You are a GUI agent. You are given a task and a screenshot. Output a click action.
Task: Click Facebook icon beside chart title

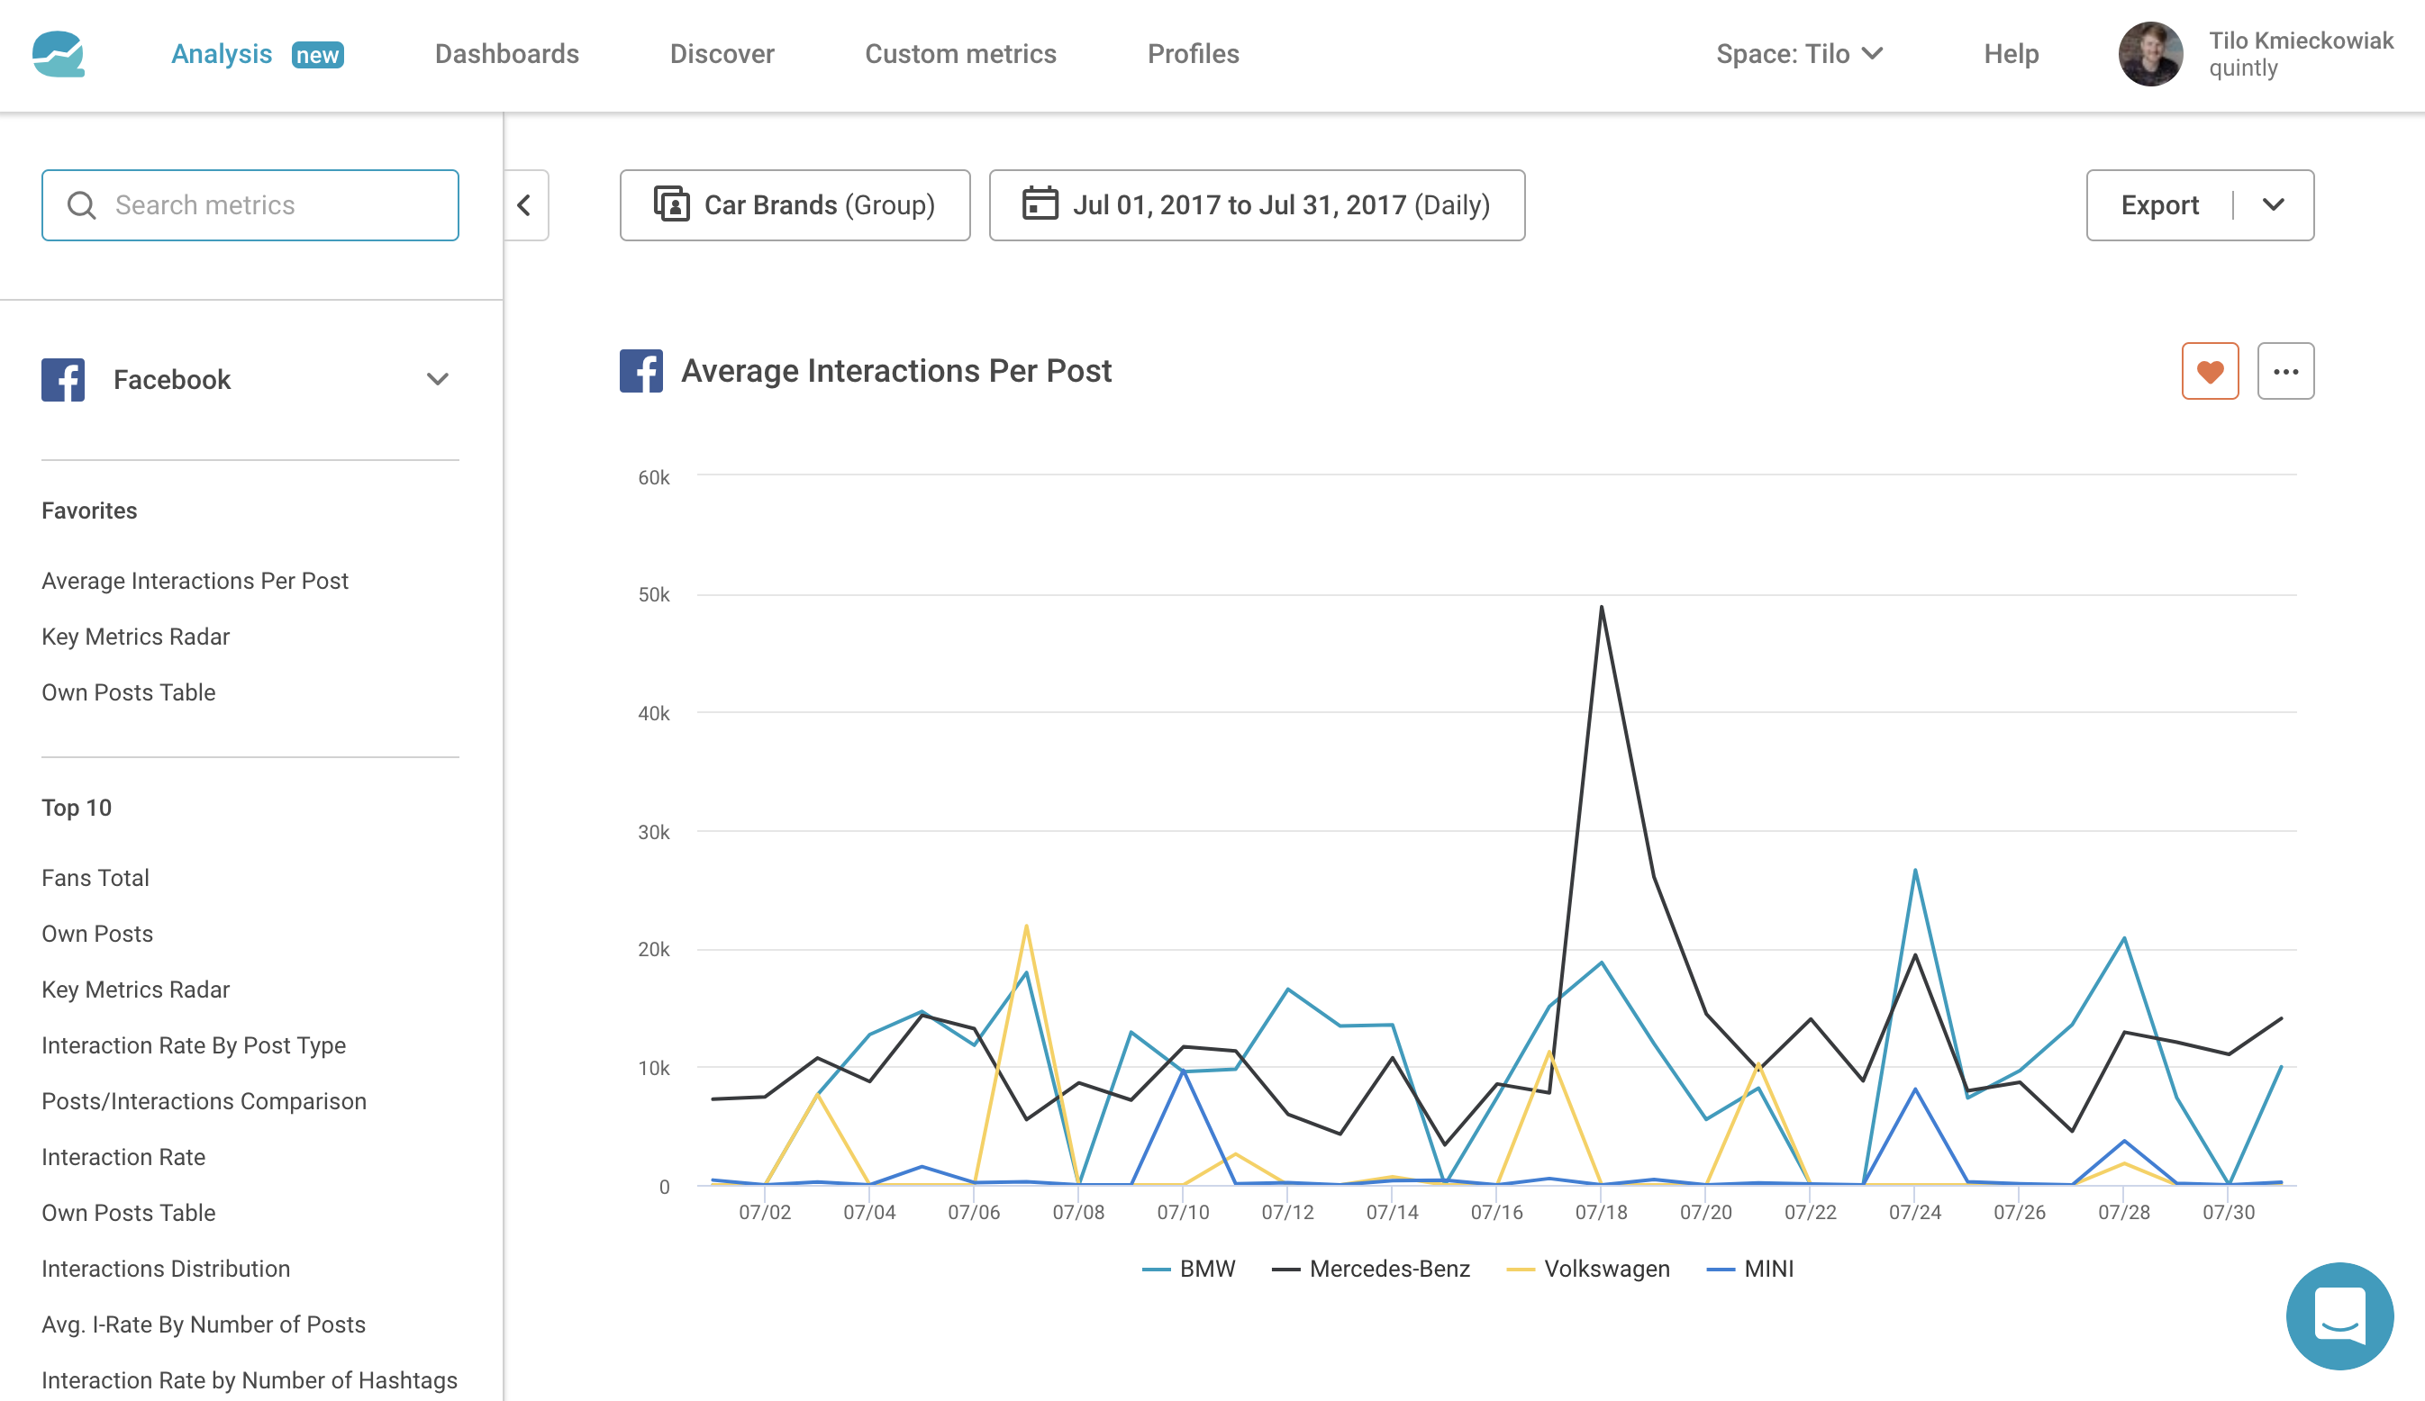click(640, 371)
